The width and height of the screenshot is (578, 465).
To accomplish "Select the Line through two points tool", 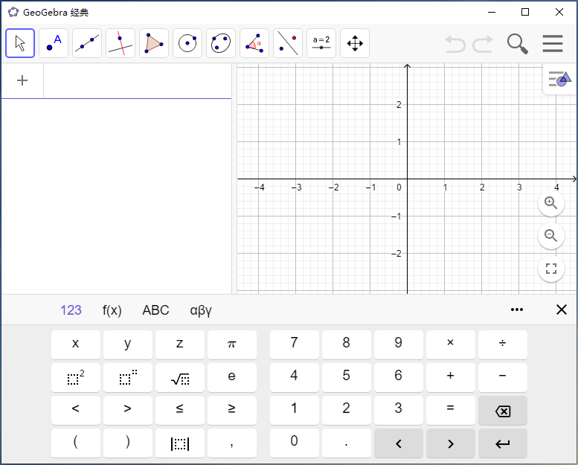I will (x=87, y=43).
